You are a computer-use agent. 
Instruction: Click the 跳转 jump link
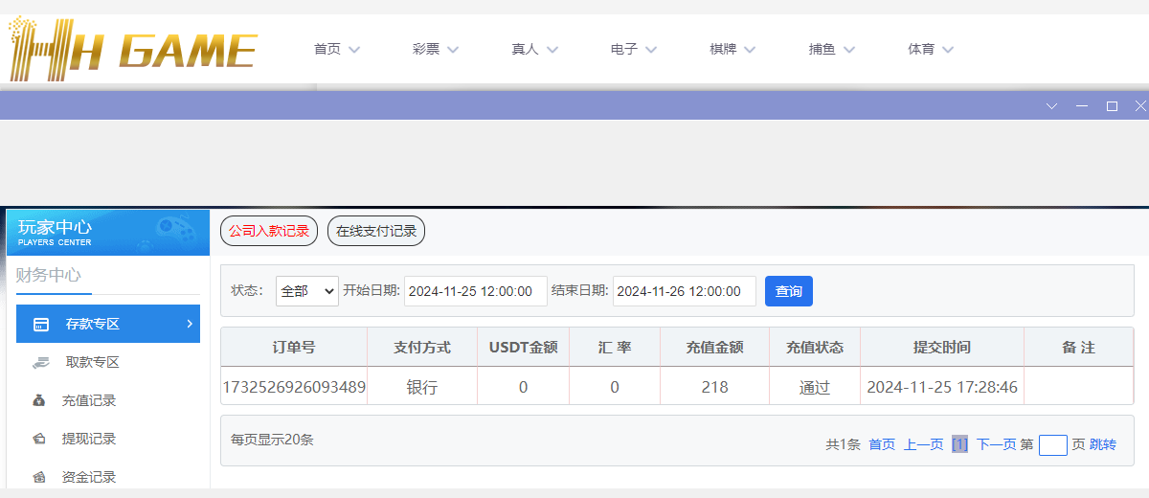click(x=1103, y=444)
